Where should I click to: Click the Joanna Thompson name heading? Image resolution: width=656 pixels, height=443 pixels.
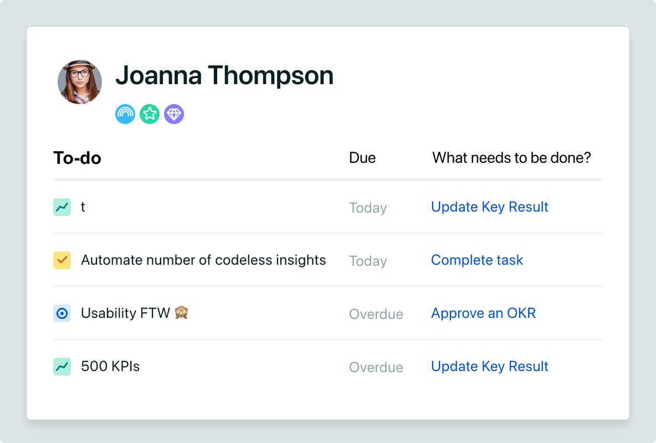click(x=224, y=75)
